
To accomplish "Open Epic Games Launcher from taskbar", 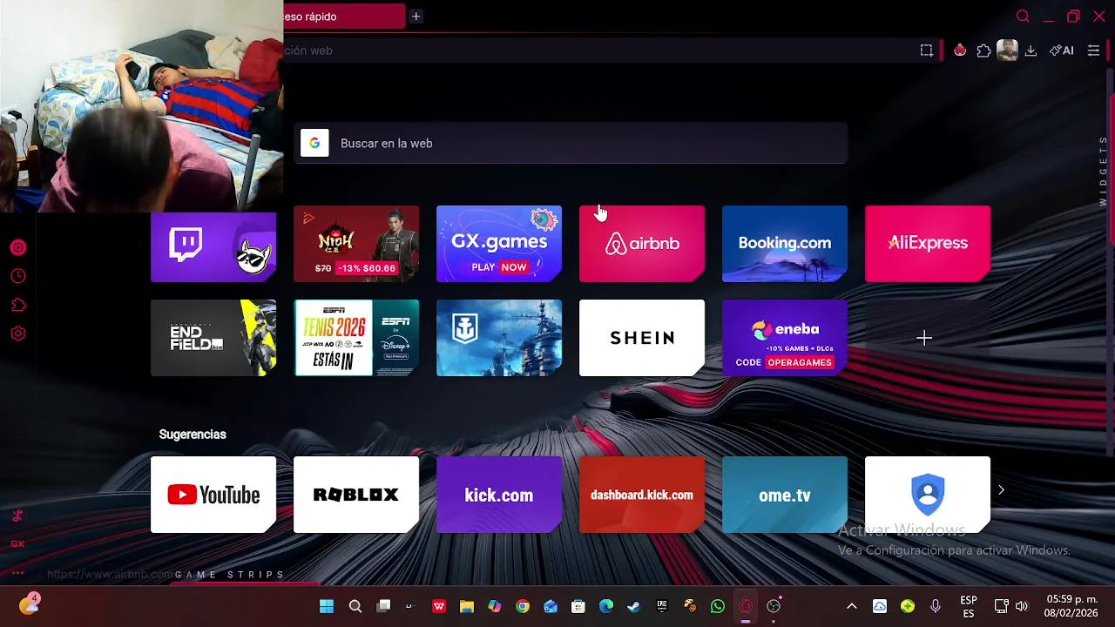I will [x=662, y=606].
